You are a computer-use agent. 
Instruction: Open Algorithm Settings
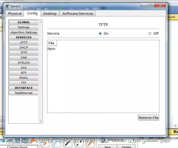pos(24,32)
